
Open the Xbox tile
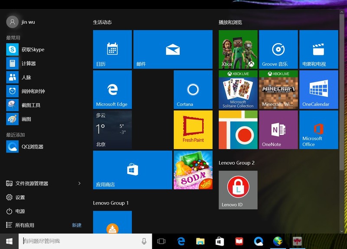click(238, 49)
